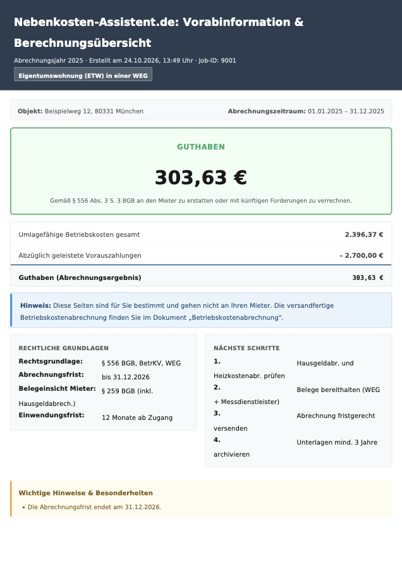Viewport: 402px width, 570px height.
Task: Click the 'Einwendungsfrist:' label
Action: click(x=51, y=415)
